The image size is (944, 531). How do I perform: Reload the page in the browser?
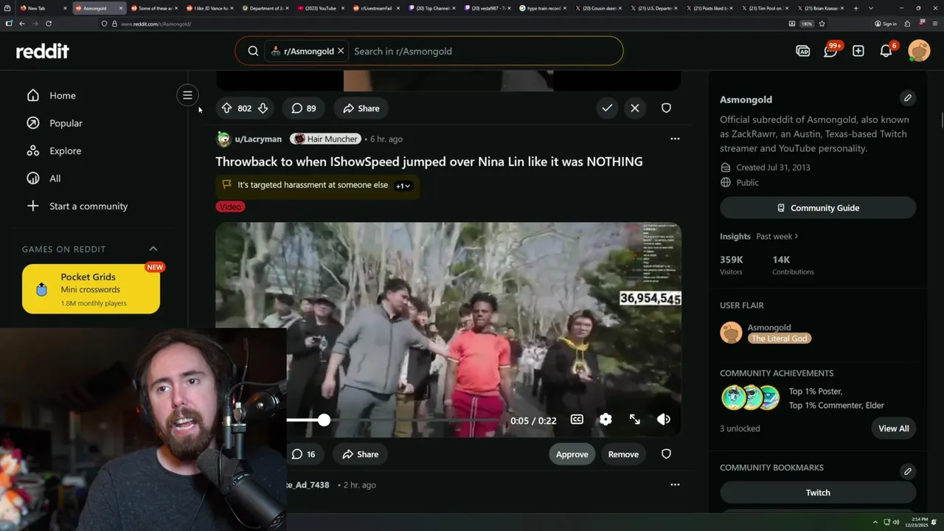49,24
